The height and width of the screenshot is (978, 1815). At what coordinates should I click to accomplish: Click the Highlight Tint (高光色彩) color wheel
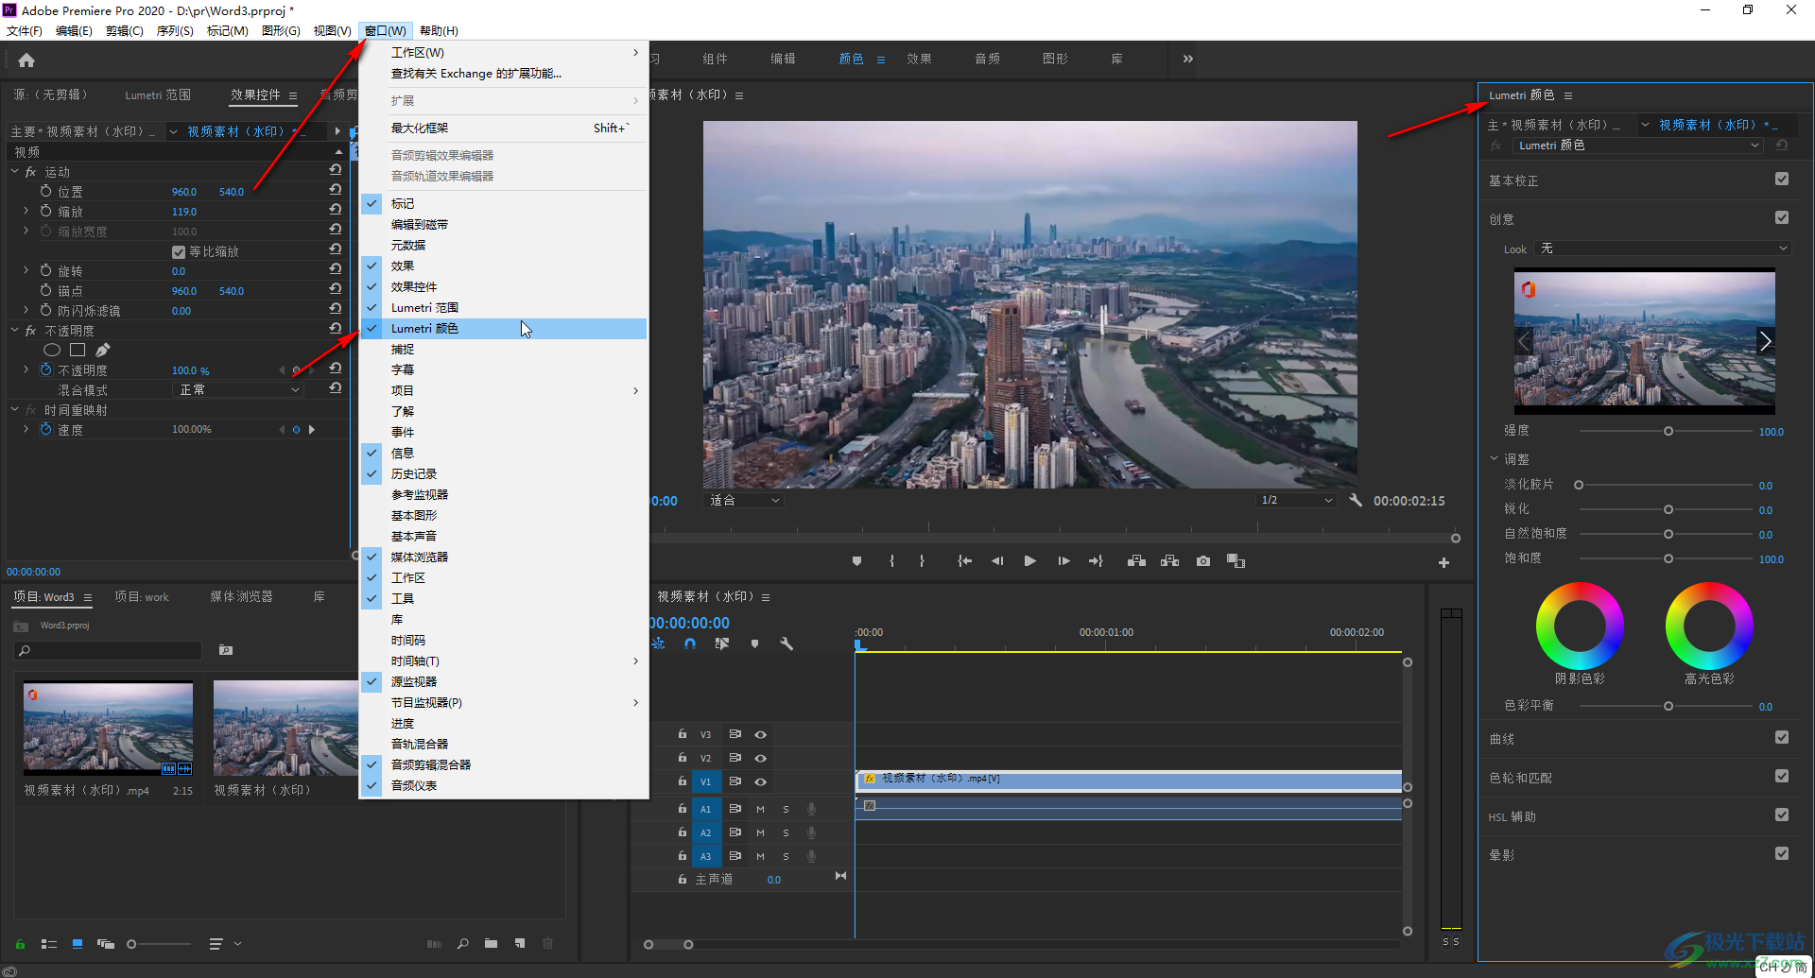(1709, 626)
